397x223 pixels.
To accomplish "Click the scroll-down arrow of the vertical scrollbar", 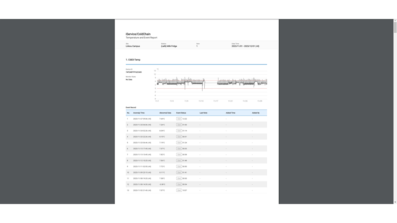I will pos(395,202).
